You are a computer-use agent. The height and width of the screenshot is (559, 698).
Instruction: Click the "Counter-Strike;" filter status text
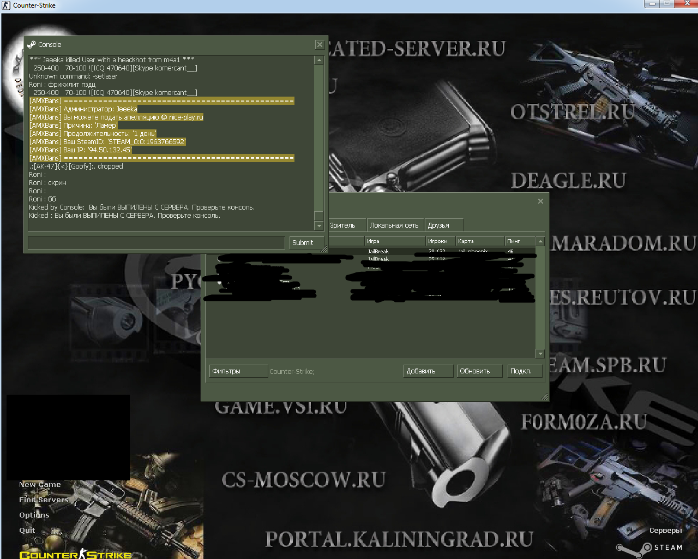point(292,371)
